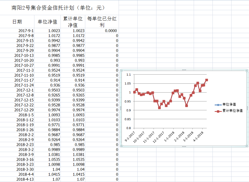249x182 pixels.
Task: Click the chart's left edge resize handle
Action: pyautogui.click(x=120, y=108)
